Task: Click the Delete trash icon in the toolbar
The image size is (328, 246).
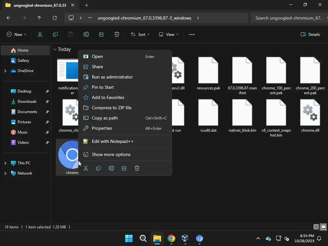Action: [117, 35]
